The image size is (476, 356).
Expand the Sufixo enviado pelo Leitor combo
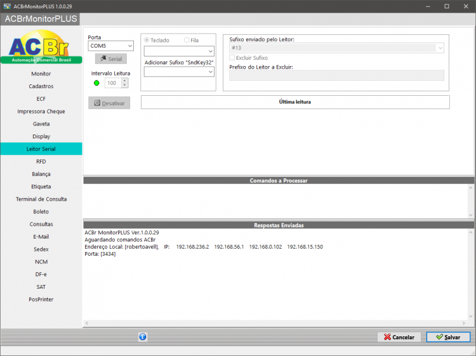(x=440, y=48)
